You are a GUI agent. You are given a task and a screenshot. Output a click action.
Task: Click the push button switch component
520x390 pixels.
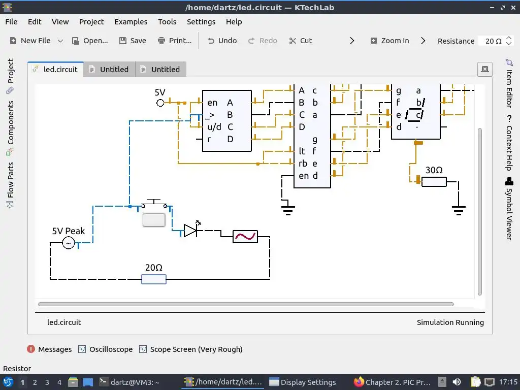point(154,220)
